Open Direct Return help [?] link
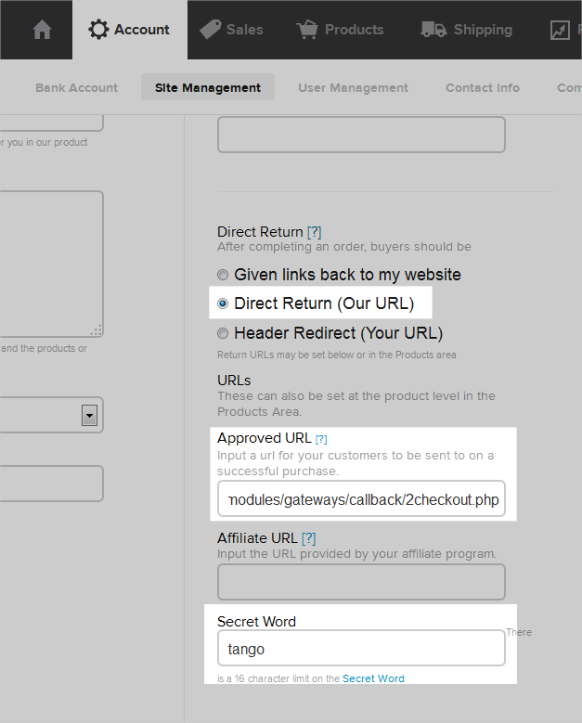 [x=314, y=231]
